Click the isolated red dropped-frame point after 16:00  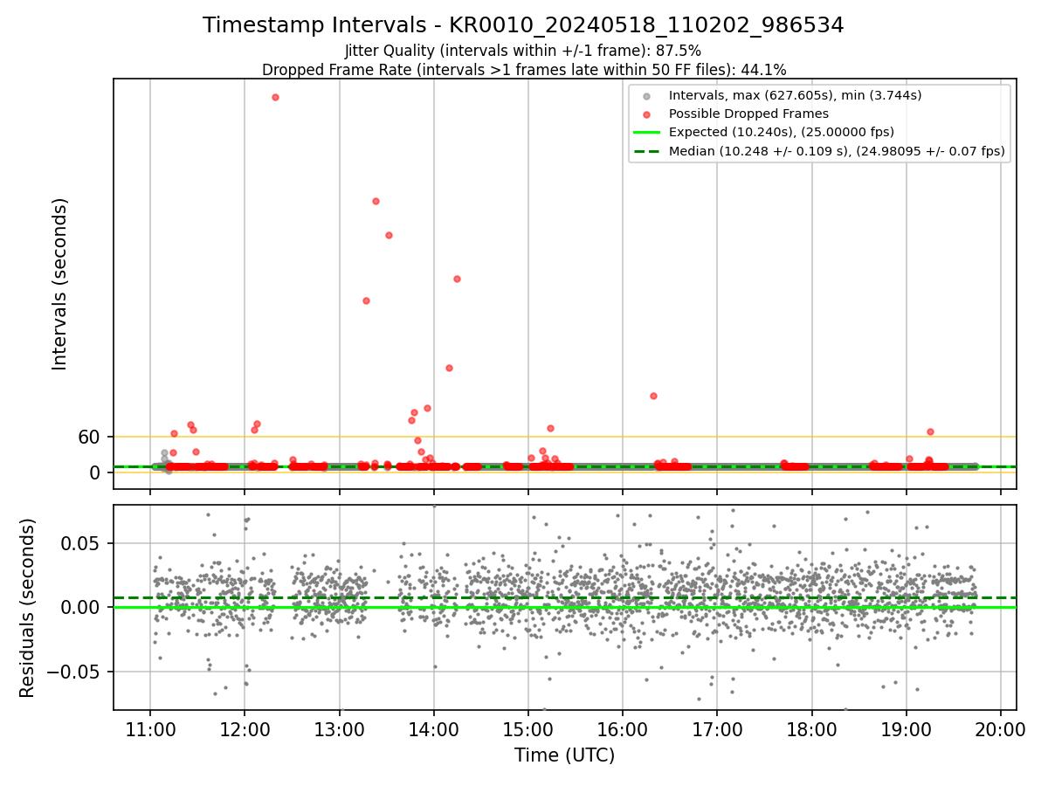(x=653, y=396)
